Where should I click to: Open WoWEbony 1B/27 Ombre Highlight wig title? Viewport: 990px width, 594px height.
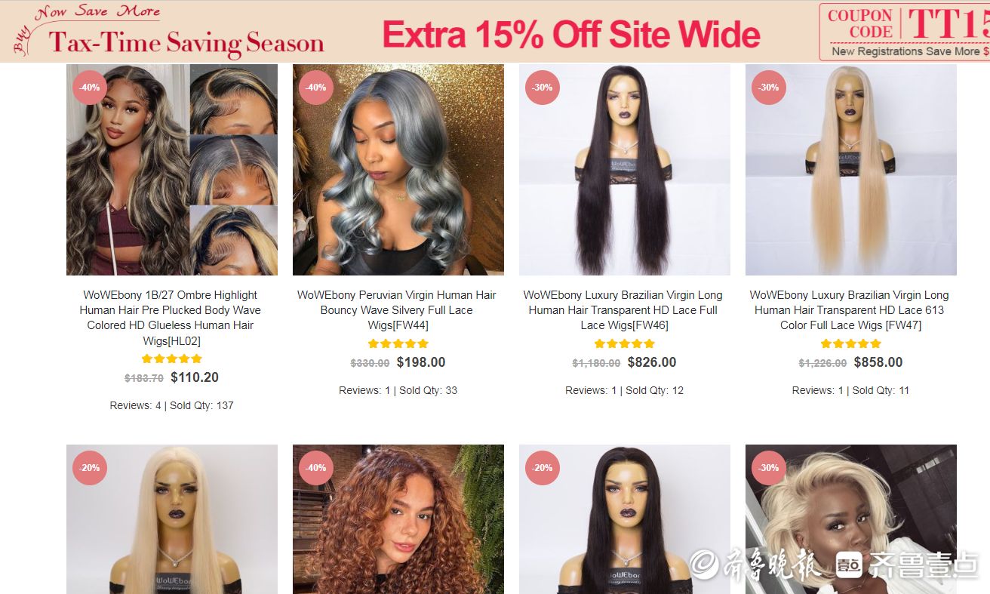[171, 318]
